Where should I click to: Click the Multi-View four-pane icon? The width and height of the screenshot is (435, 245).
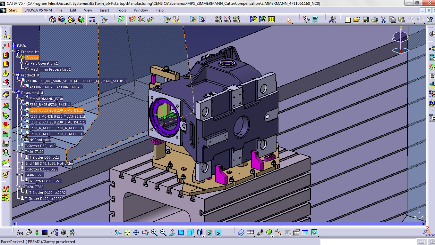[181, 233]
